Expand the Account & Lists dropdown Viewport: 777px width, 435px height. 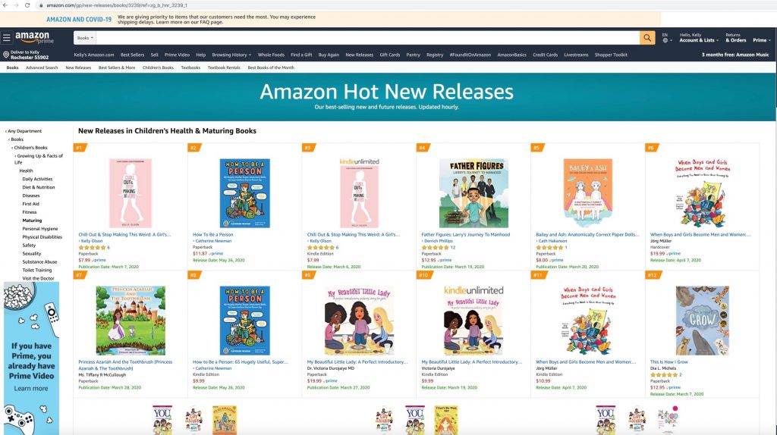click(x=699, y=40)
